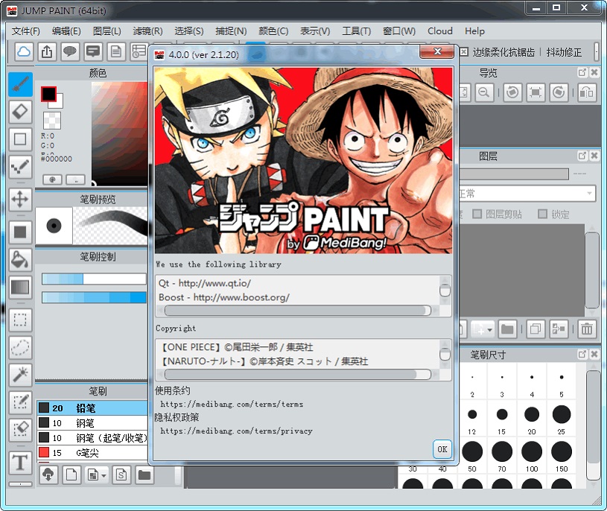Open the 滤镜(R) menu
Viewport: 607px width, 511px height.
[147, 31]
